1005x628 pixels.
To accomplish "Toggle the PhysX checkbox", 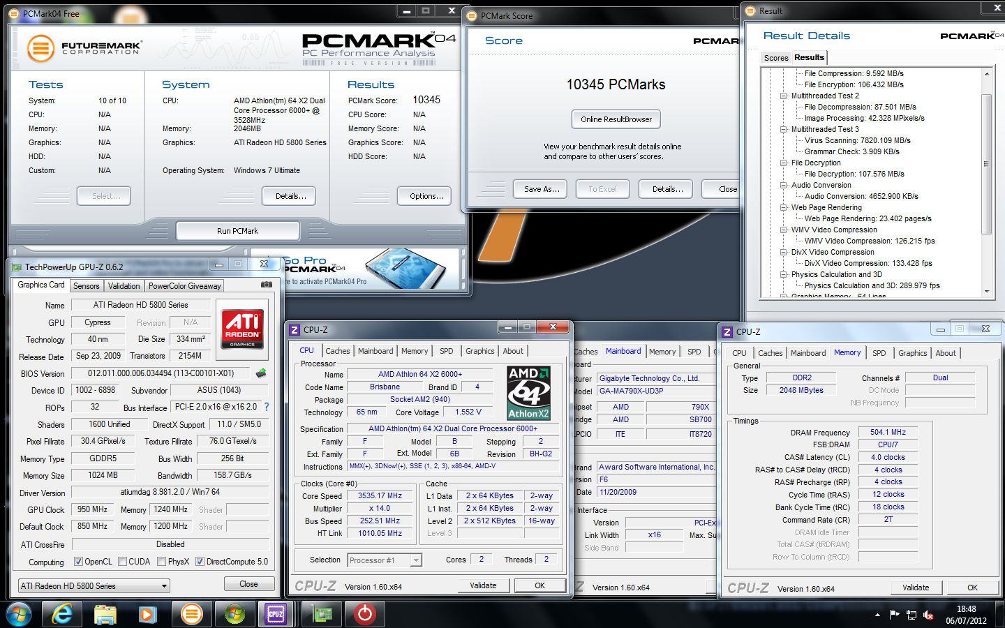I will coord(161,561).
